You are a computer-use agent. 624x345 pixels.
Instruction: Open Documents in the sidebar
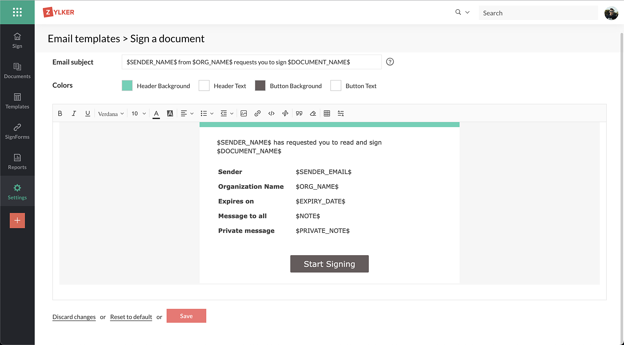point(17,71)
